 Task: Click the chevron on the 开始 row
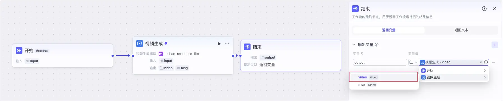tap(485, 71)
